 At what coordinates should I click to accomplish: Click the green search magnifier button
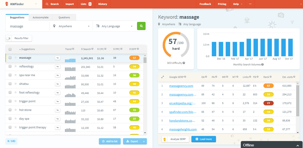[x=141, y=26]
